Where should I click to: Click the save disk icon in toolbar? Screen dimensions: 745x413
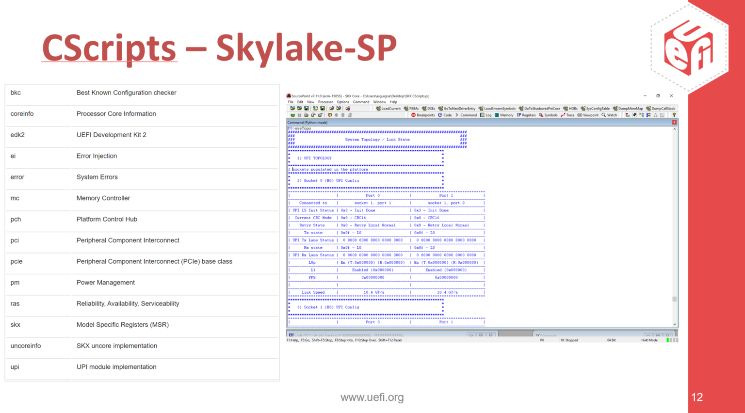click(306, 109)
